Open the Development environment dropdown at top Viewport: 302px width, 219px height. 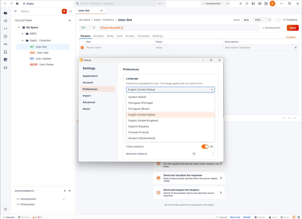tap(216, 3)
